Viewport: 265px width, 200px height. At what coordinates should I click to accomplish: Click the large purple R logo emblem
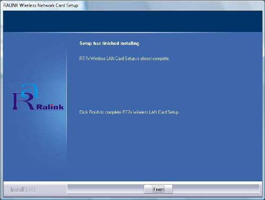23,101
